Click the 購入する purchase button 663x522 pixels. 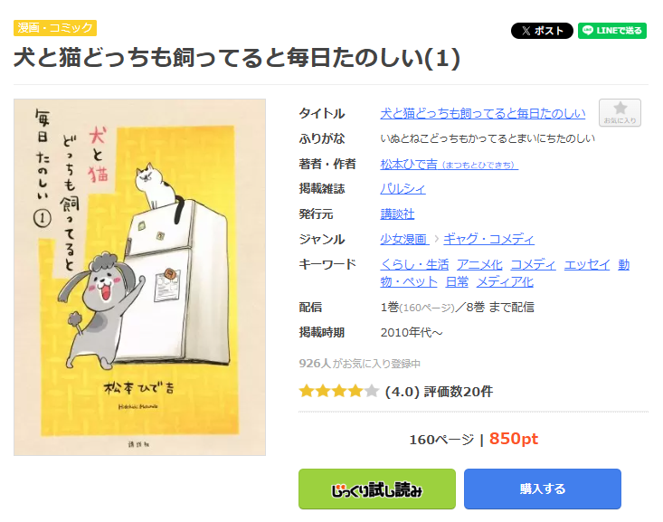coord(543,489)
